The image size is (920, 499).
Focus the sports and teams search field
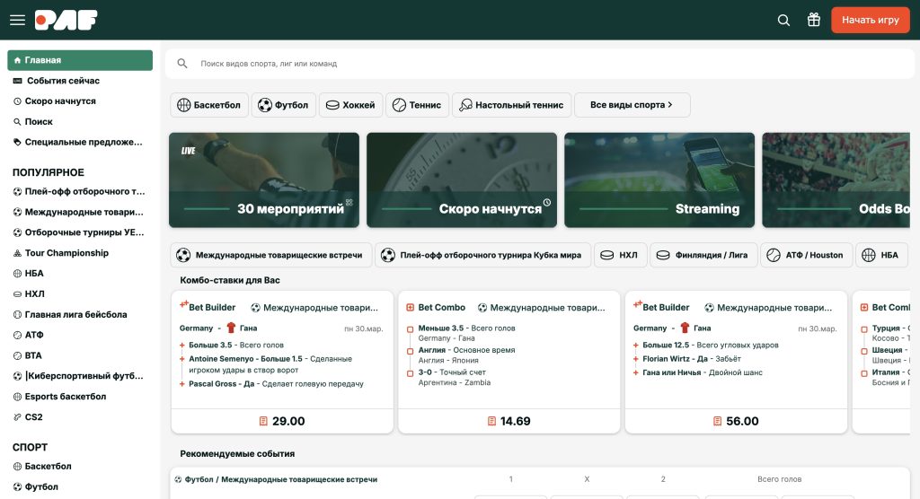tap(539, 64)
